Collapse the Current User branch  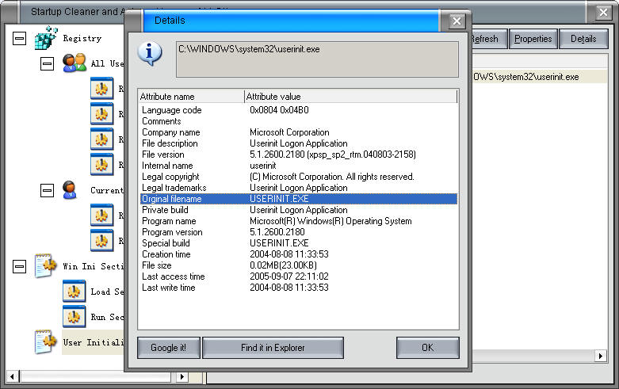click(x=48, y=190)
